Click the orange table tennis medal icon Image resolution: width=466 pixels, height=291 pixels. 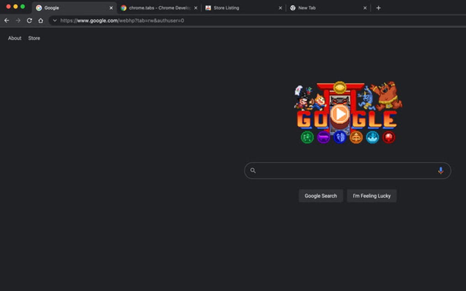point(356,137)
